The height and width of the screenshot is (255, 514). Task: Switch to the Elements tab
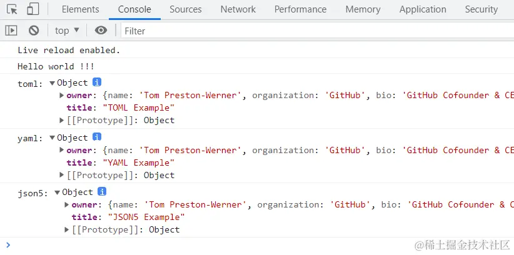(80, 9)
